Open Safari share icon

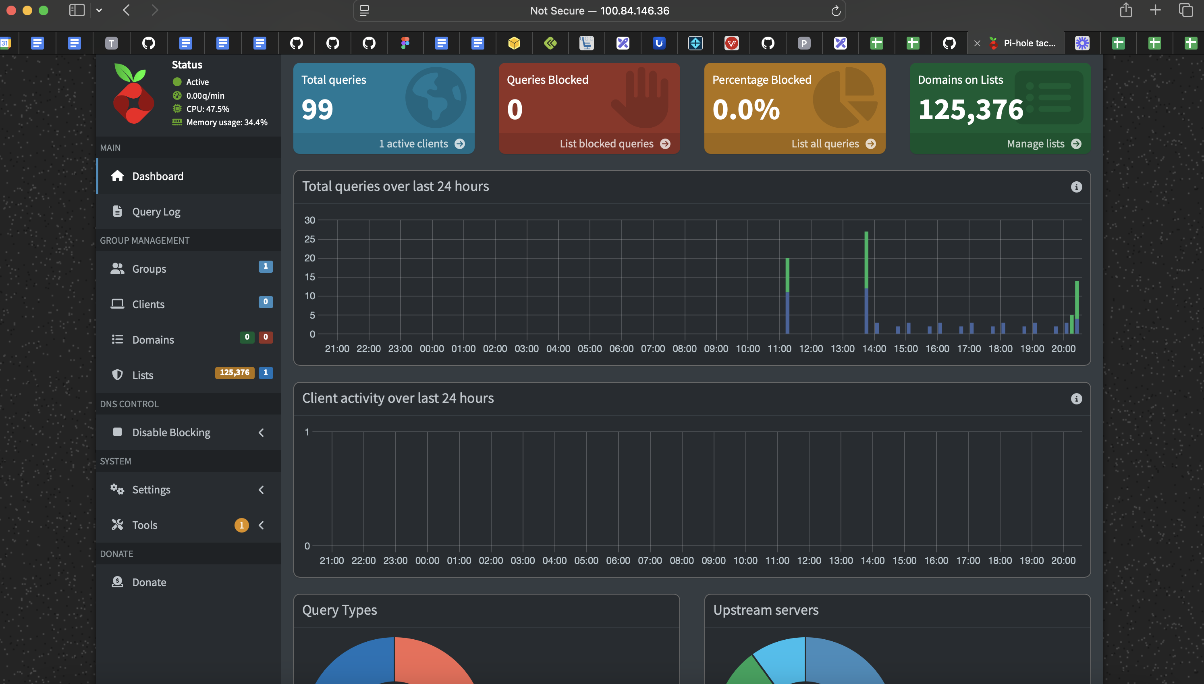[x=1126, y=10]
